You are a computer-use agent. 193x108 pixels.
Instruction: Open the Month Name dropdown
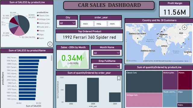point(106,53)
